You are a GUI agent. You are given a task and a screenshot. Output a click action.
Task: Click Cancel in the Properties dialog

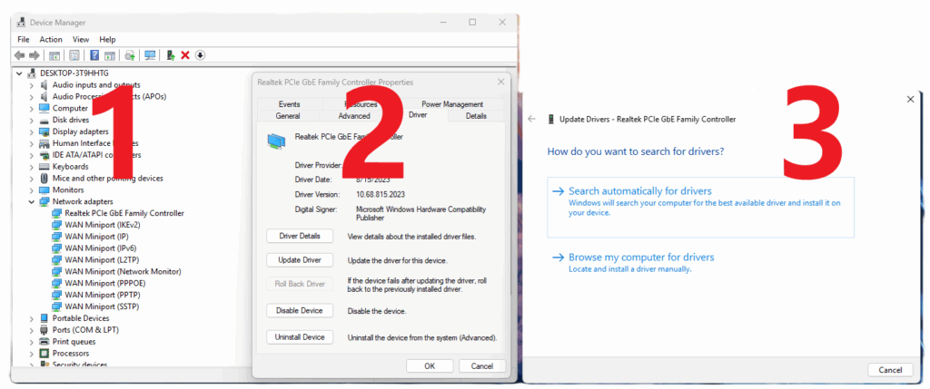(x=482, y=366)
